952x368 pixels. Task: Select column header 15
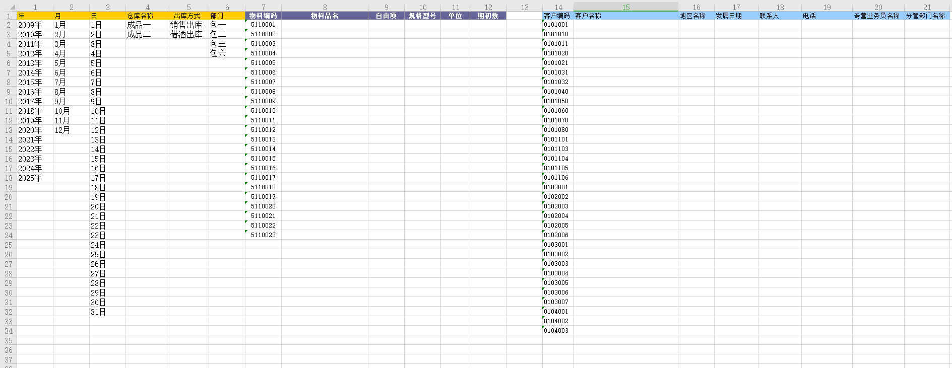click(626, 7)
